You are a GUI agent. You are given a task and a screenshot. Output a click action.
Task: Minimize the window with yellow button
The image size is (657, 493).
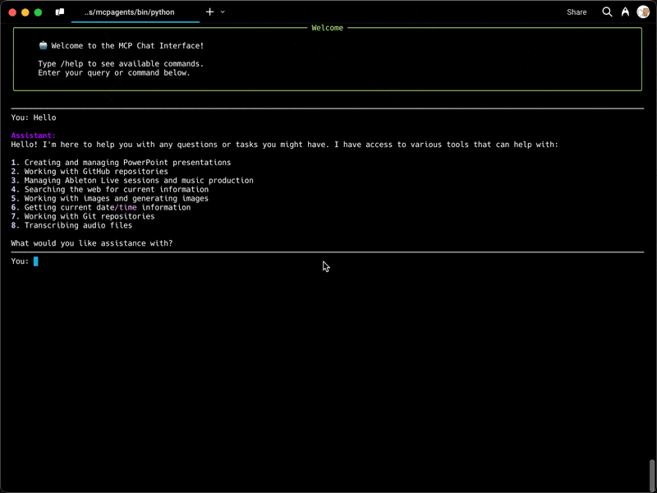click(25, 12)
